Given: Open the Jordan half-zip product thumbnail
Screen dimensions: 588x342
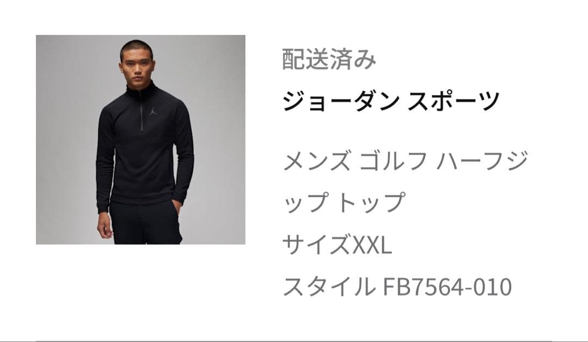Looking at the screenshot, I should 140,139.
